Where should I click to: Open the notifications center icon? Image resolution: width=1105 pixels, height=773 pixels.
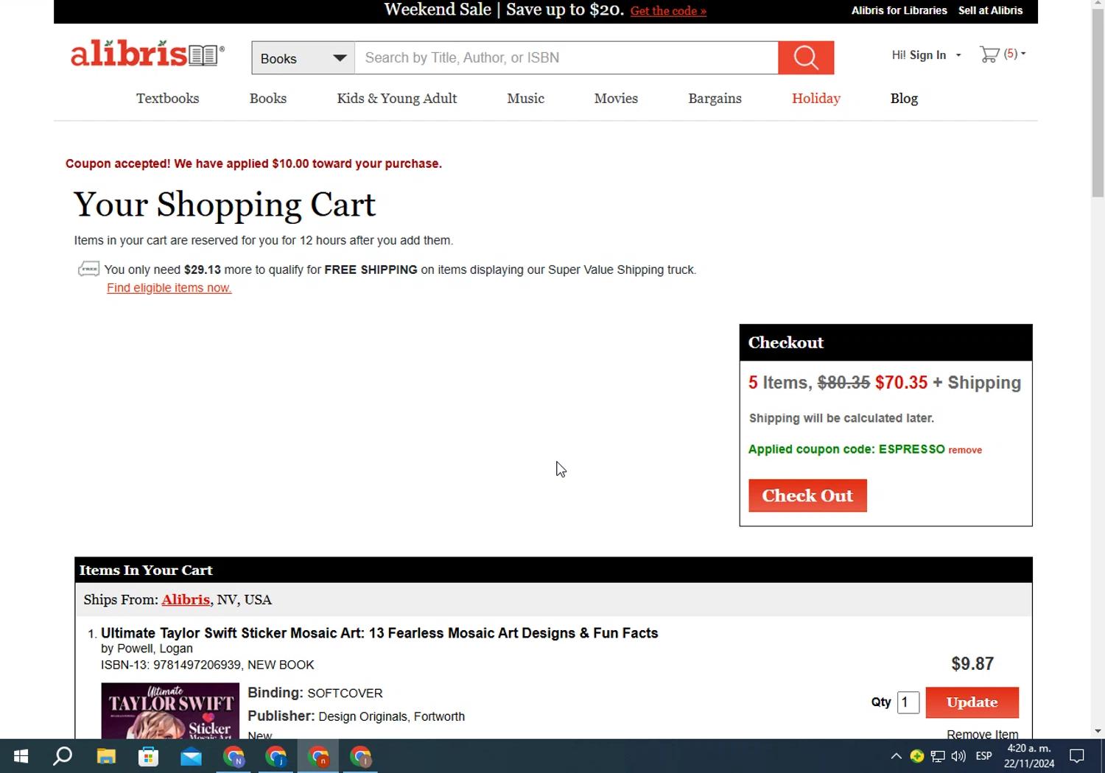pos(1077,756)
